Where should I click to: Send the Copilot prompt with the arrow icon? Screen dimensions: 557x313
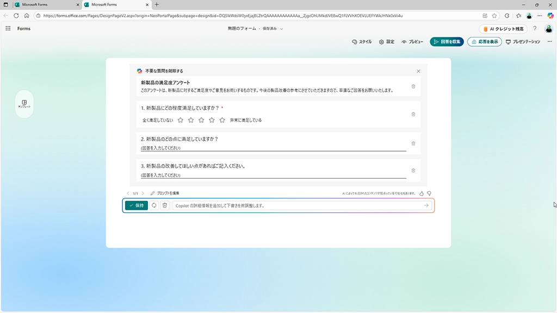point(426,205)
